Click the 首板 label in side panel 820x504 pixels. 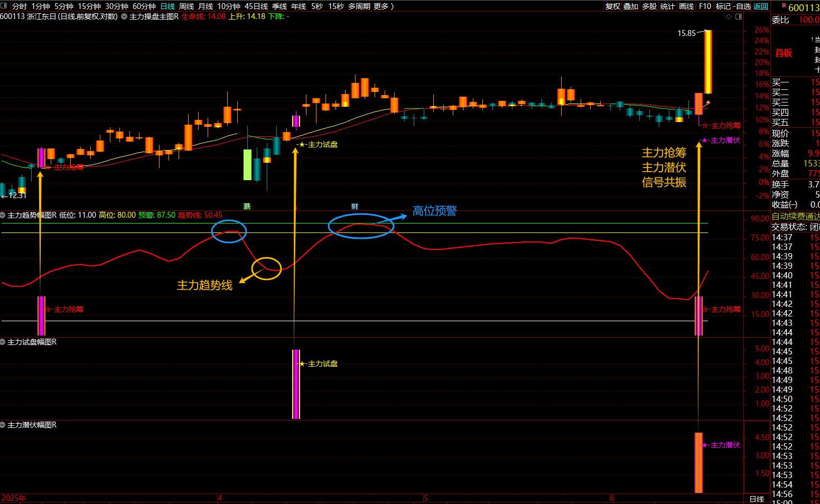coord(784,53)
